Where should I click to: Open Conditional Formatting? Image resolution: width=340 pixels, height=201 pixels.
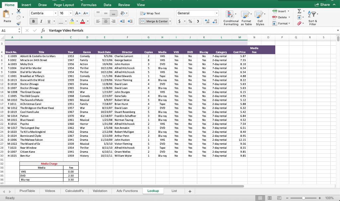[x=231, y=18]
